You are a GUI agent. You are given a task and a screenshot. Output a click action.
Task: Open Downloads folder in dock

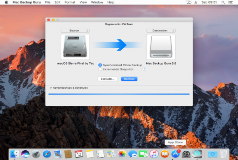(x=212, y=154)
